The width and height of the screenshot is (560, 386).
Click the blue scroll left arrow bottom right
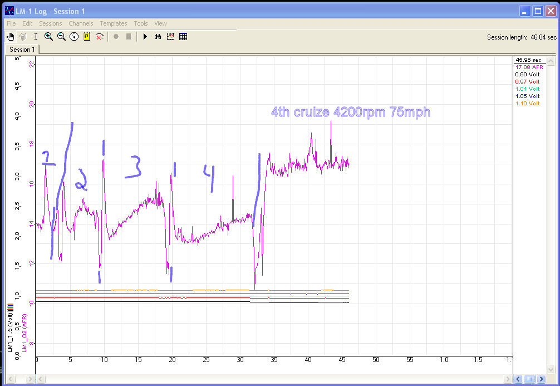coord(518,379)
